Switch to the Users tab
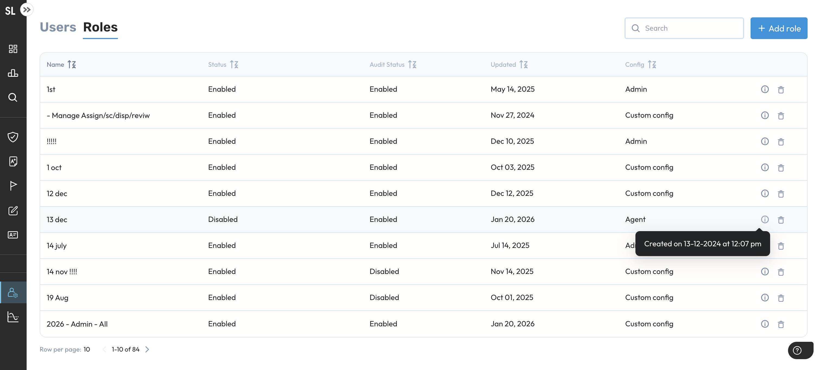Screen dimensions: 819x370 (58, 27)
